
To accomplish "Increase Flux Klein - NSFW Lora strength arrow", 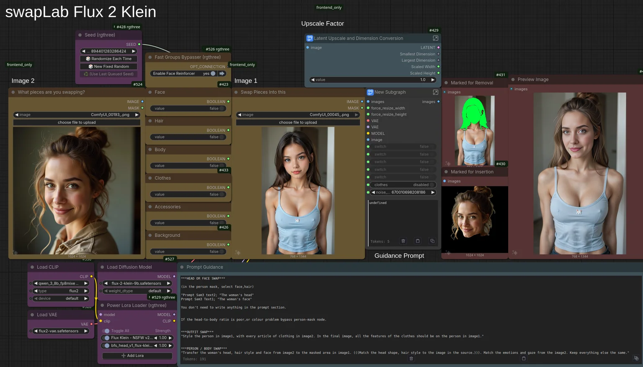I will pyautogui.click(x=170, y=338).
